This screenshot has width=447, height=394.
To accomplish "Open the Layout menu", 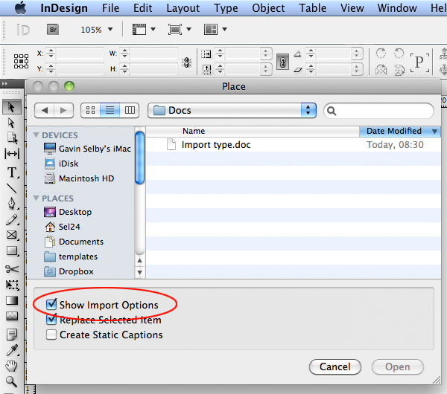I will [x=183, y=8].
